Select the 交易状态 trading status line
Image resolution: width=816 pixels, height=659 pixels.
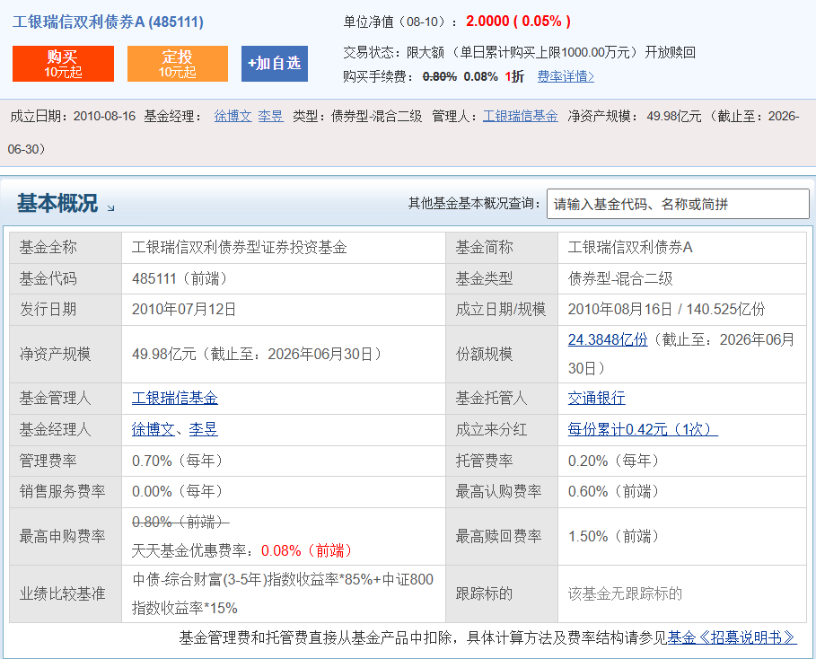pos(520,52)
